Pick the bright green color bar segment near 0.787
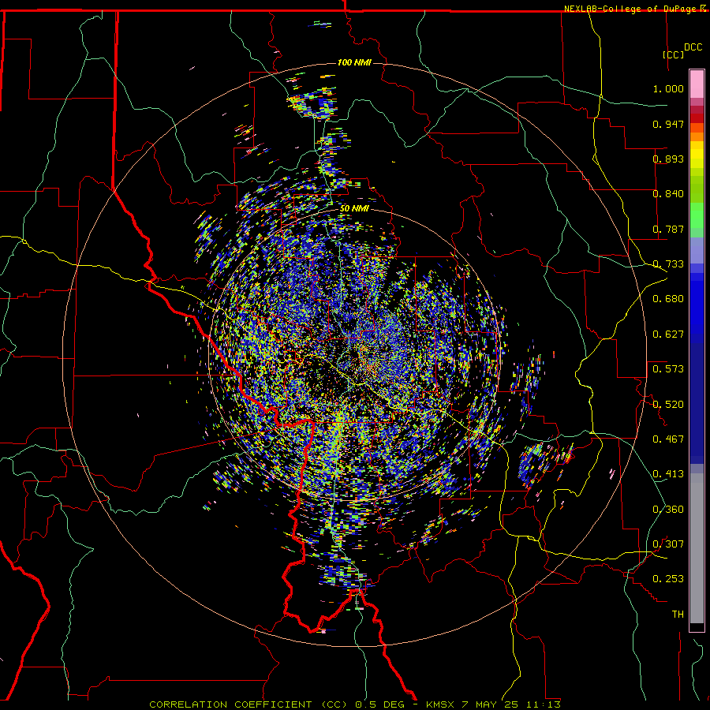Image resolution: width=710 pixels, height=710 pixels. pyautogui.click(x=697, y=215)
